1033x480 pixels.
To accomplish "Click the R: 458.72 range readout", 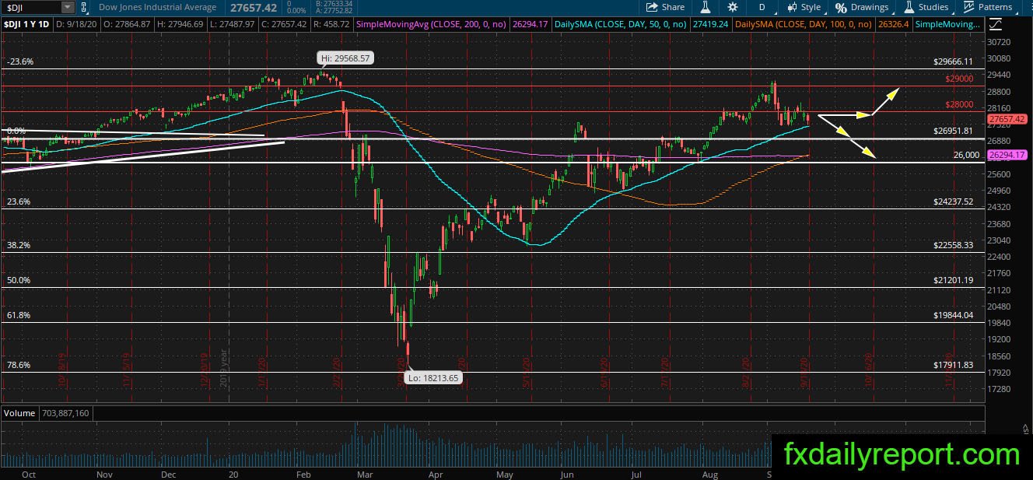I will [x=332, y=25].
